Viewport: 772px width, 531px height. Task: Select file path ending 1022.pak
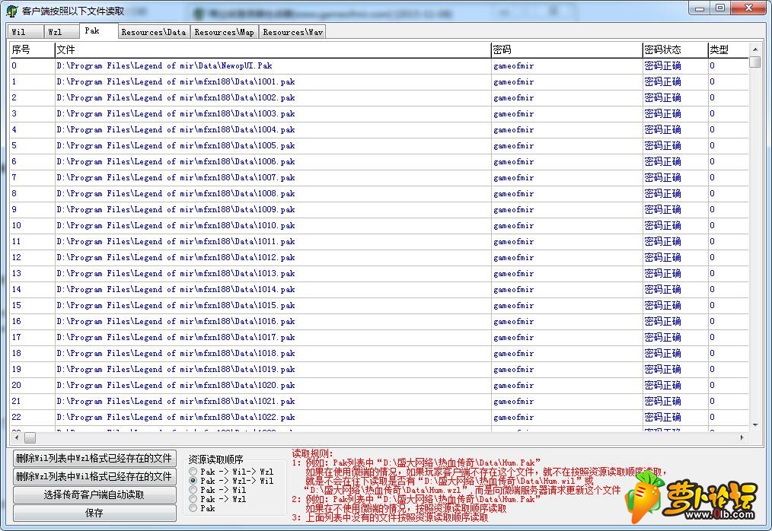(x=175, y=418)
